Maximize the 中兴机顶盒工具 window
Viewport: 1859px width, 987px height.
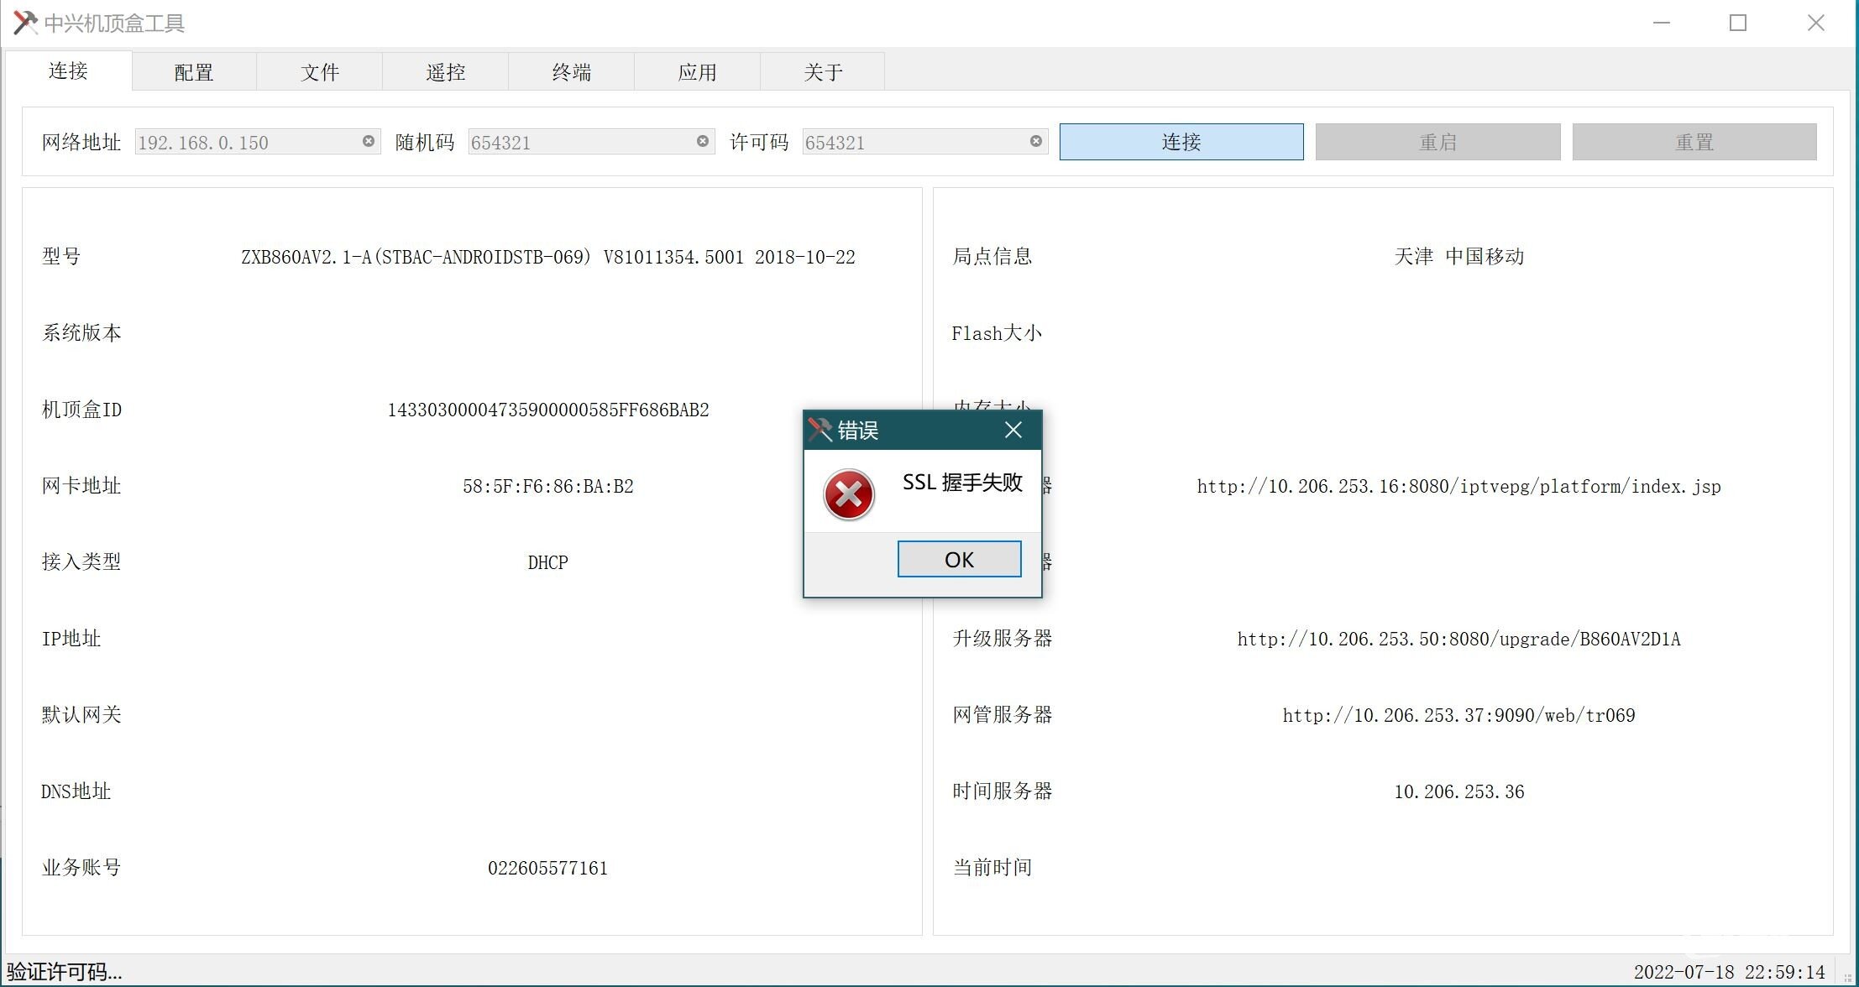(x=1738, y=23)
